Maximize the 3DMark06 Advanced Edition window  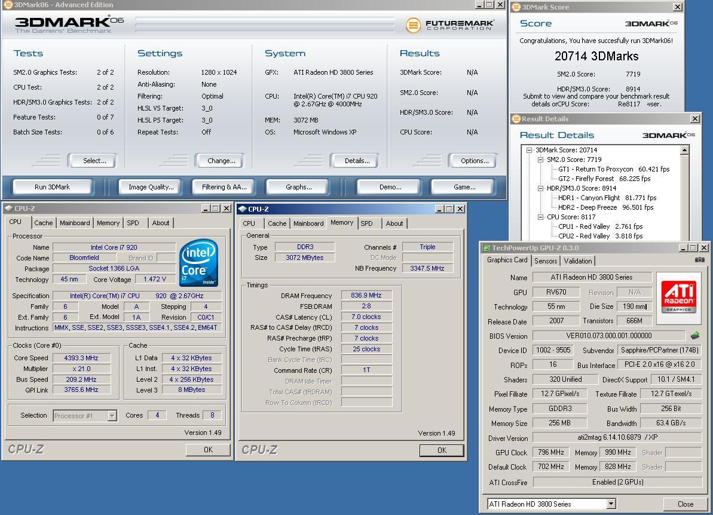489,5
